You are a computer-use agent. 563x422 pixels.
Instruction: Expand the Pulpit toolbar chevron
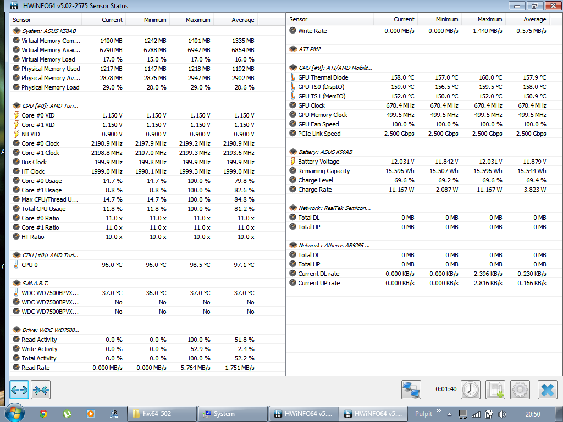(x=438, y=411)
